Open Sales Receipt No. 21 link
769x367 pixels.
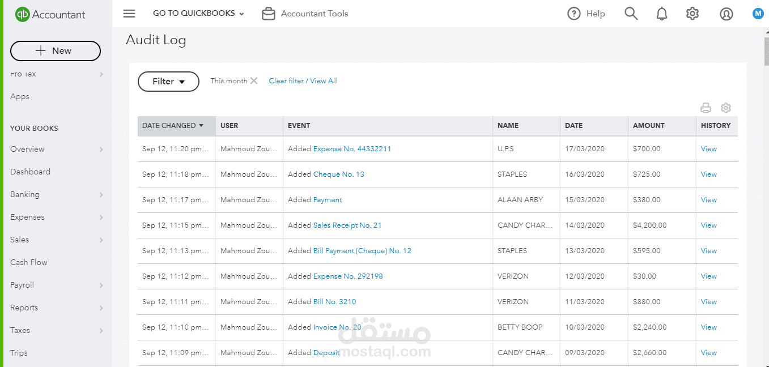click(x=347, y=225)
